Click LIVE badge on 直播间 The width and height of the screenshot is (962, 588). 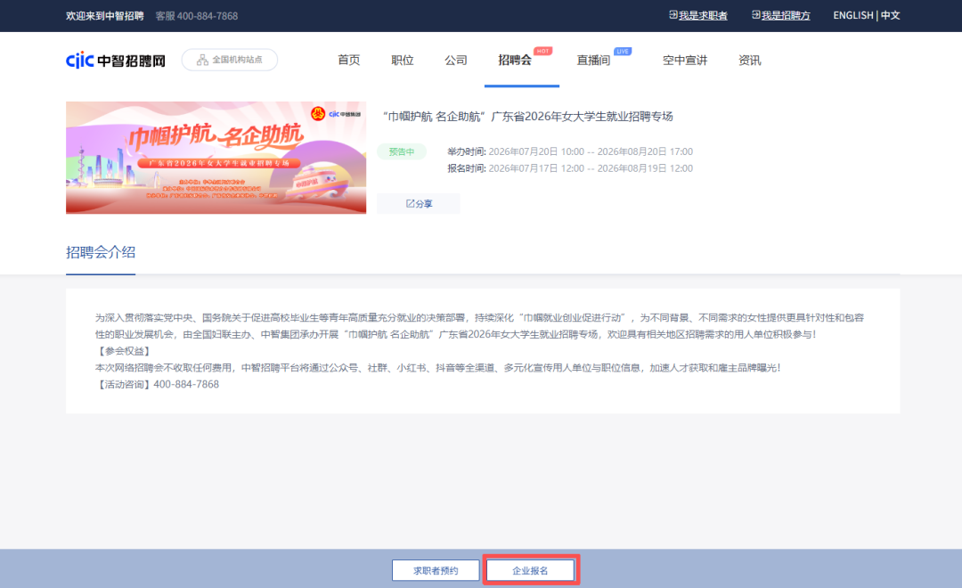tap(622, 51)
